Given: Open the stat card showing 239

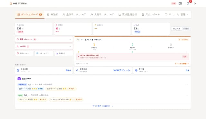Looking at the screenshot, I should (x=34, y=29).
